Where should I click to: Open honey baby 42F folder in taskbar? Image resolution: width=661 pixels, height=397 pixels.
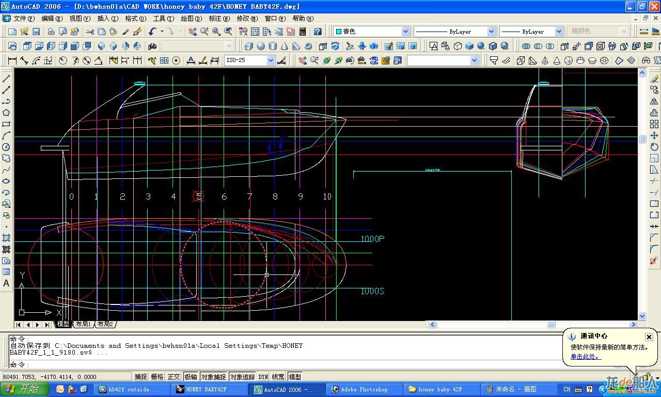pos(442,389)
